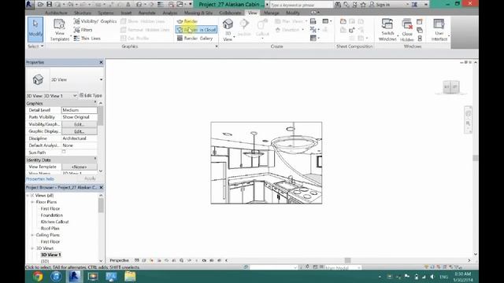Collapse the Floor Plans node
This screenshot has width=504, height=283.
tap(32, 202)
